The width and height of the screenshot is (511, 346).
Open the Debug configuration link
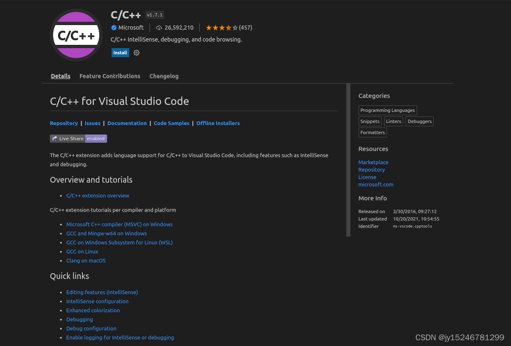pyautogui.click(x=91, y=328)
